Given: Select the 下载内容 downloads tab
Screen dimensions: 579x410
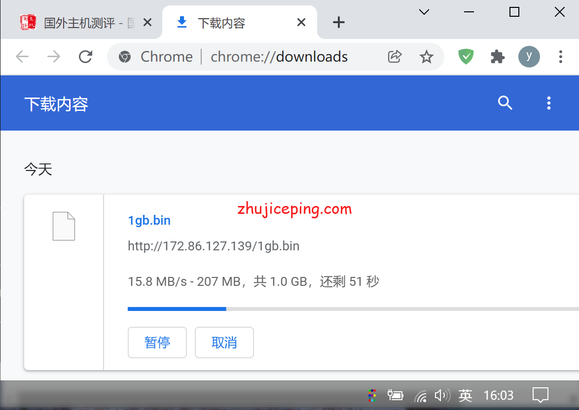Looking at the screenshot, I should (239, 23).
